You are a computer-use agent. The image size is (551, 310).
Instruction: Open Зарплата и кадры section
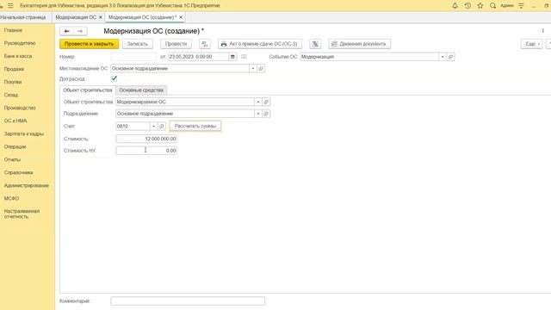click(x=24, y=134)
